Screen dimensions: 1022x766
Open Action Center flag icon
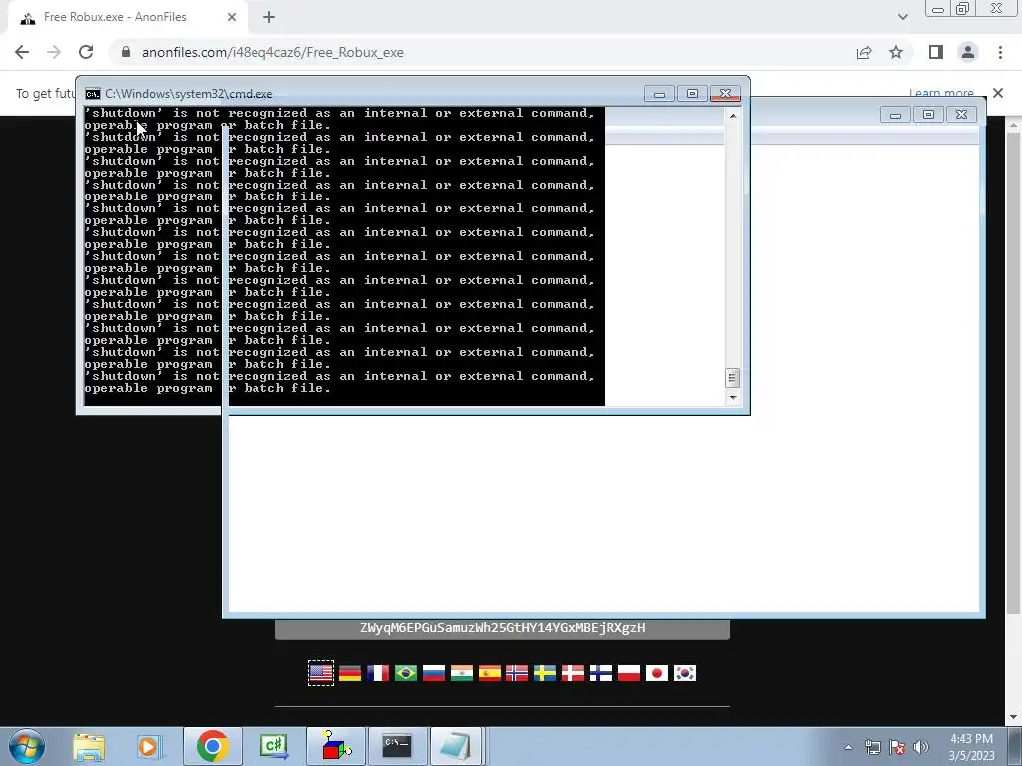pos(897,747)
